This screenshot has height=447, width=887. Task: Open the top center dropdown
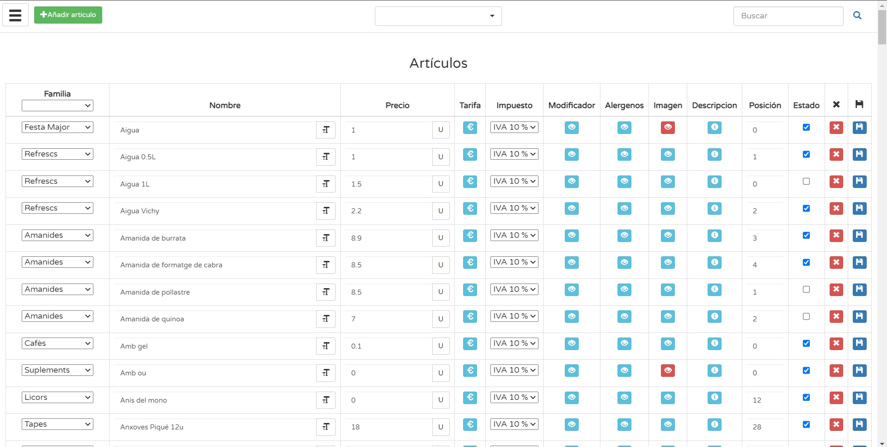pyautogui.click(x=438, y=16)
